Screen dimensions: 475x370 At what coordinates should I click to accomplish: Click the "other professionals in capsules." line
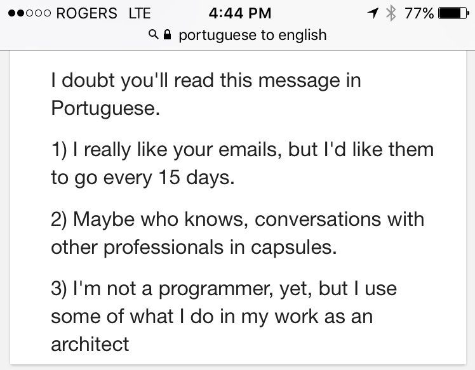click(x=194, y=246)
